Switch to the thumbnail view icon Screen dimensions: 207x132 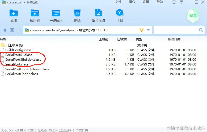tap(12, 30)
